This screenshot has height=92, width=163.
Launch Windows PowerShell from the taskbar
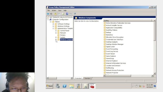64,86
